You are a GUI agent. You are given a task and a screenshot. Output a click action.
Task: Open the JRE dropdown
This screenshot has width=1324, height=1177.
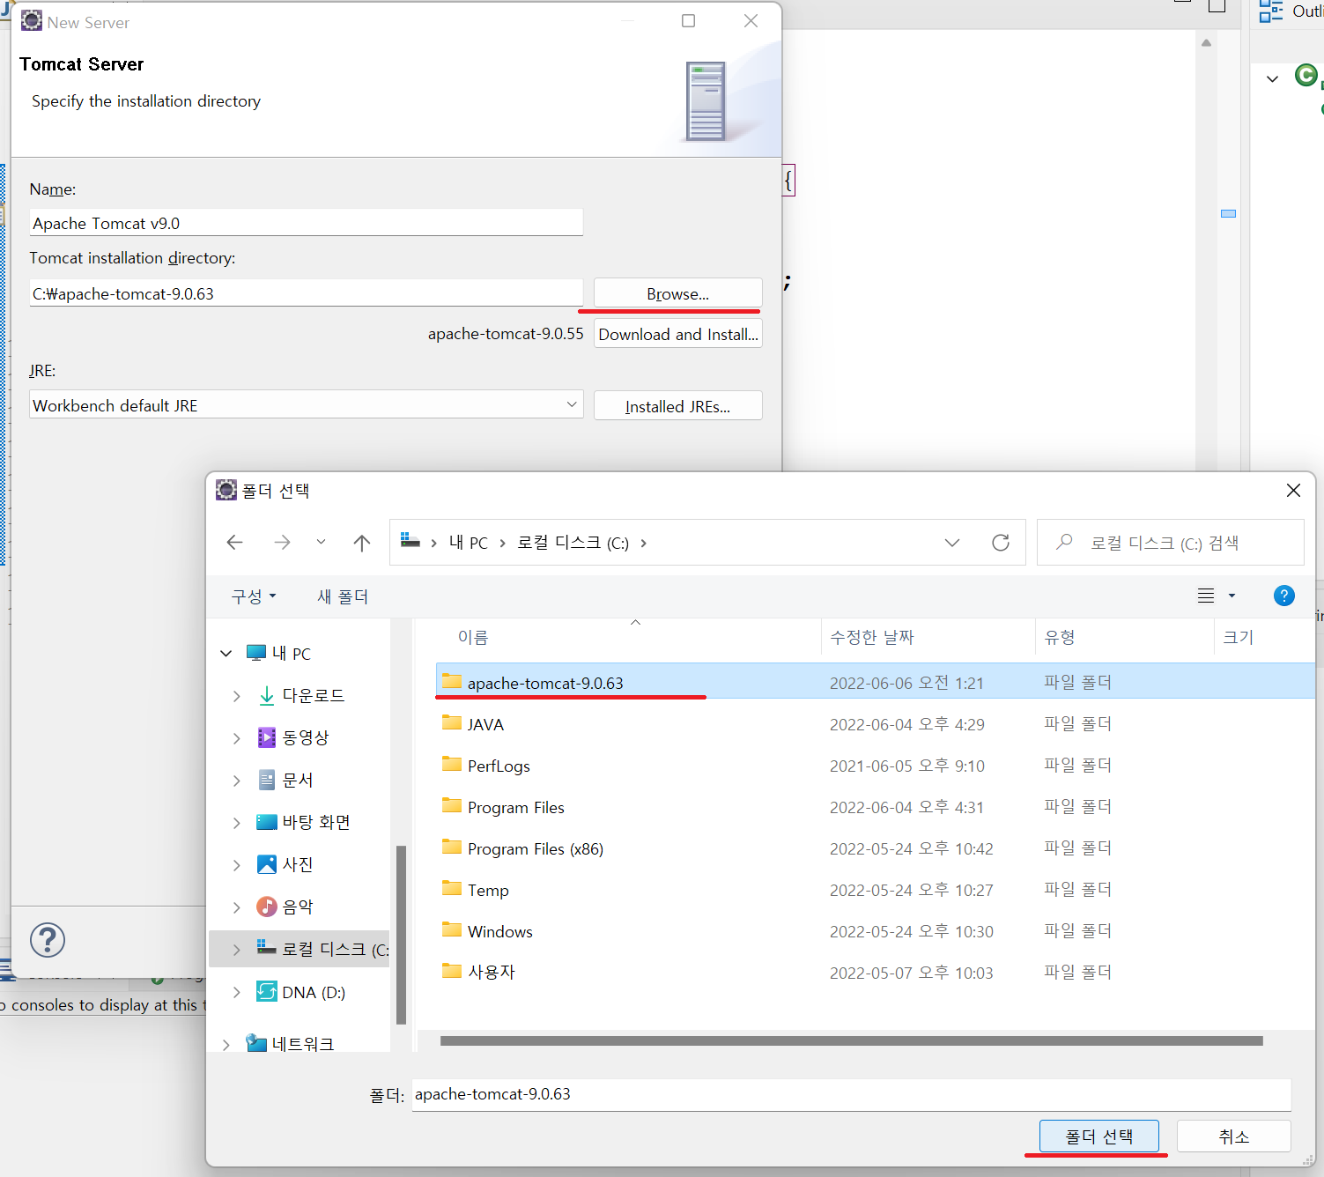(x=572, y=404)
